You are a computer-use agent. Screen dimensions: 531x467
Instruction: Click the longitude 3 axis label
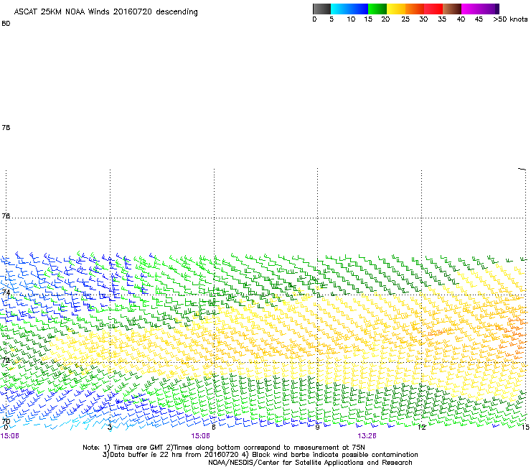click(110, 427)
